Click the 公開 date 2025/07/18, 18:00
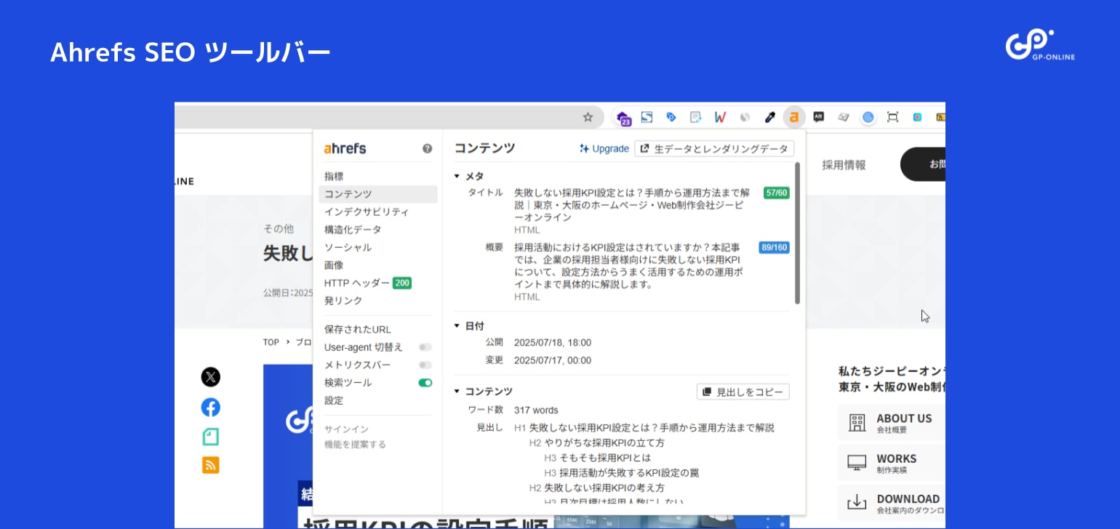The height and width of the screenshot is (529, 1120). [553, 343]
